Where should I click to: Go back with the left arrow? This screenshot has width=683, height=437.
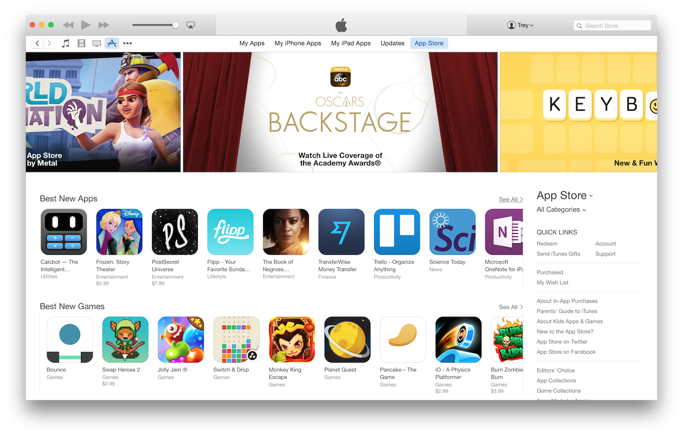pos(37,43)
